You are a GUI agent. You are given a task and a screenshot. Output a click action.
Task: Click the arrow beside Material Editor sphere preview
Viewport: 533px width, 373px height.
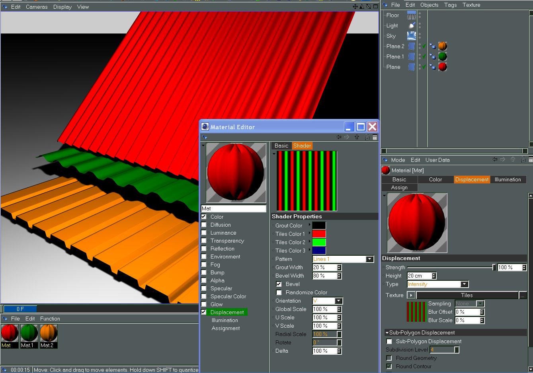coord(203,146)
